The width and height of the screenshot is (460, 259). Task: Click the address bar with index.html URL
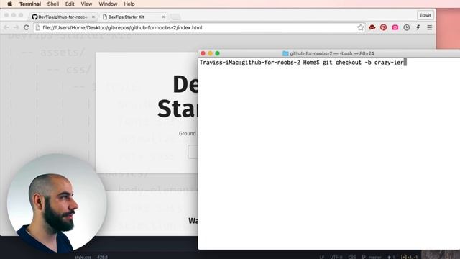click(199, 27)
